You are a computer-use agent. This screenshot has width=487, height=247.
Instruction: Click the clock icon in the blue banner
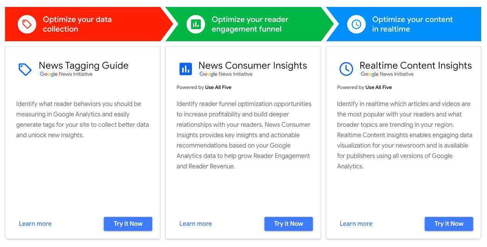pos(356,24)
